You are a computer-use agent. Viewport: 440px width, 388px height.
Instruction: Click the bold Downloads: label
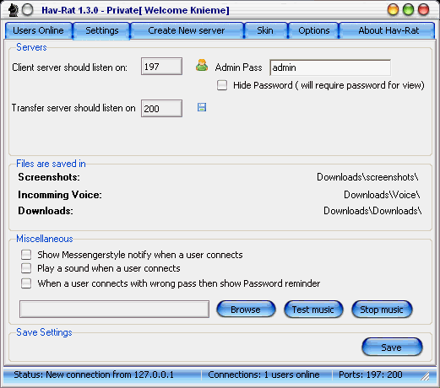(x=46, y=211)
